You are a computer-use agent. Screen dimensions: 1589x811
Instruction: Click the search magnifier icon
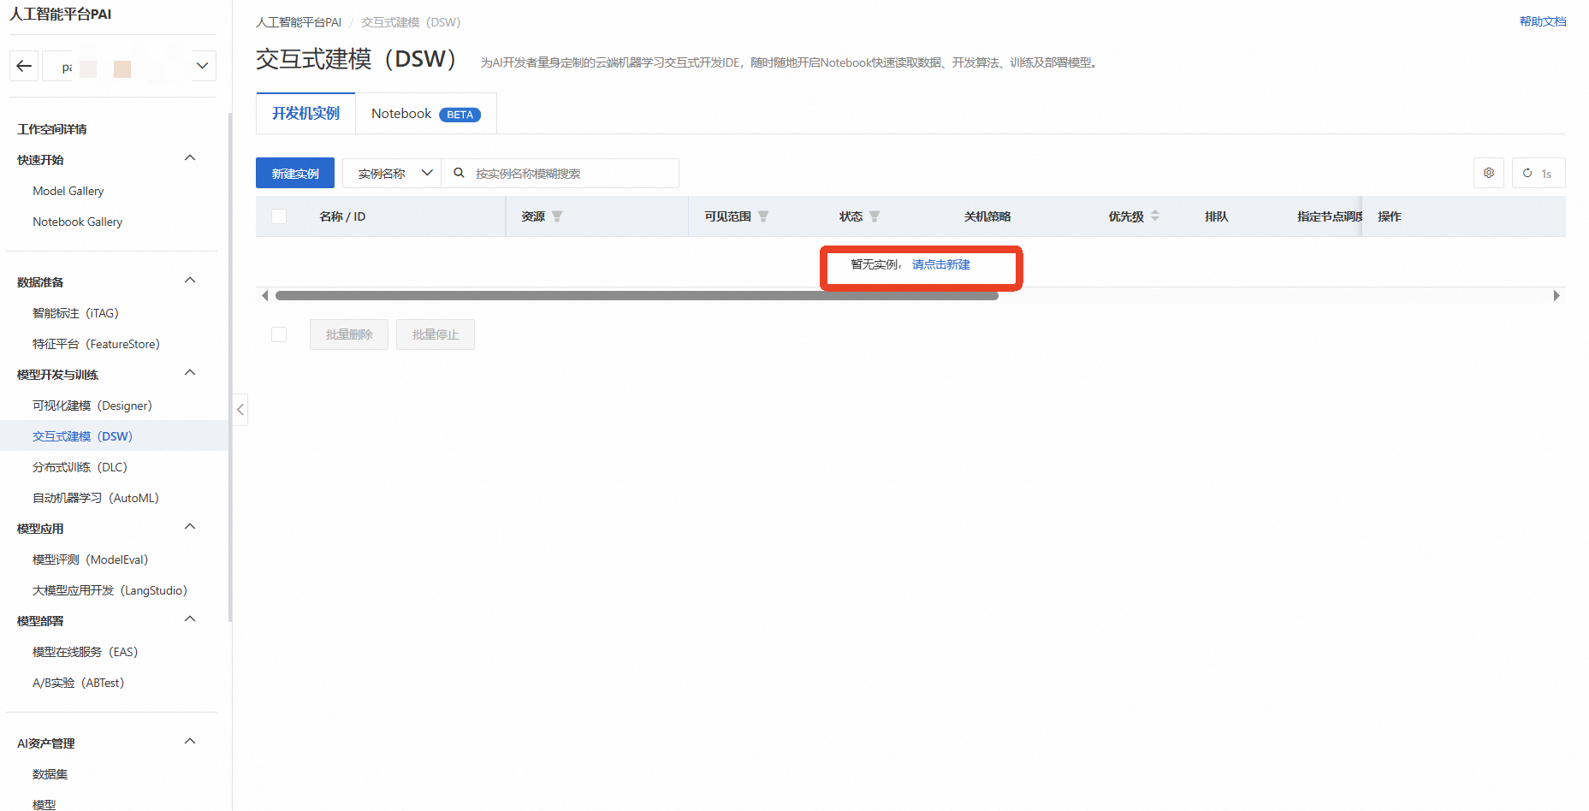tap(459, 173)
